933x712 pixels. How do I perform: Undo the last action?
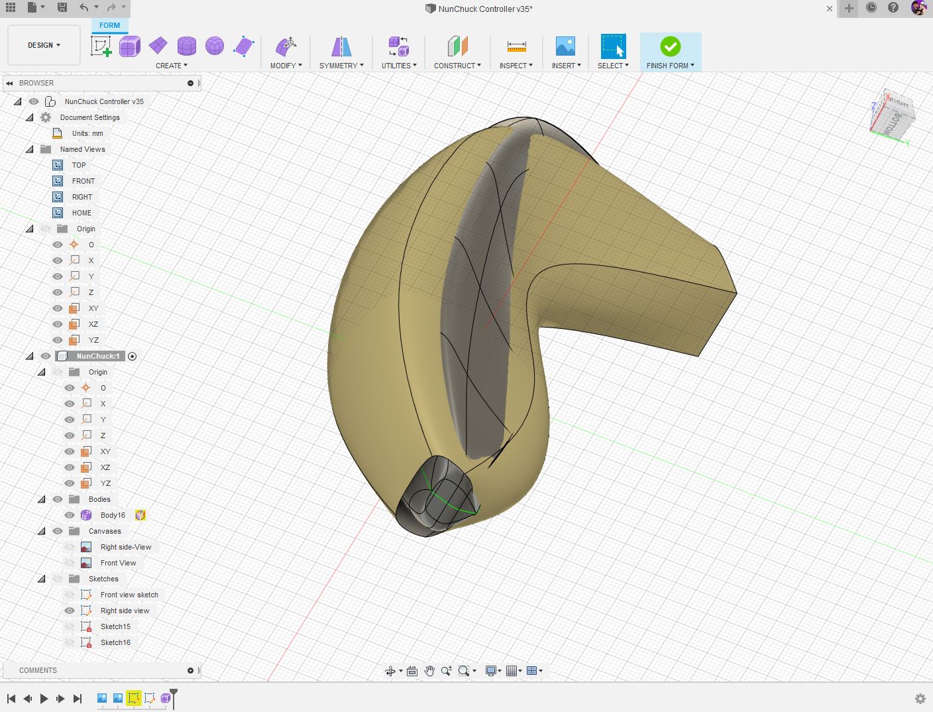(x=83, y=8)
